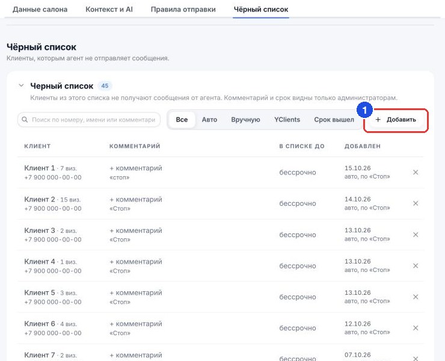The image size is (445, 361).
Task: Filter the list by Авто
Action: pos(209,120)
